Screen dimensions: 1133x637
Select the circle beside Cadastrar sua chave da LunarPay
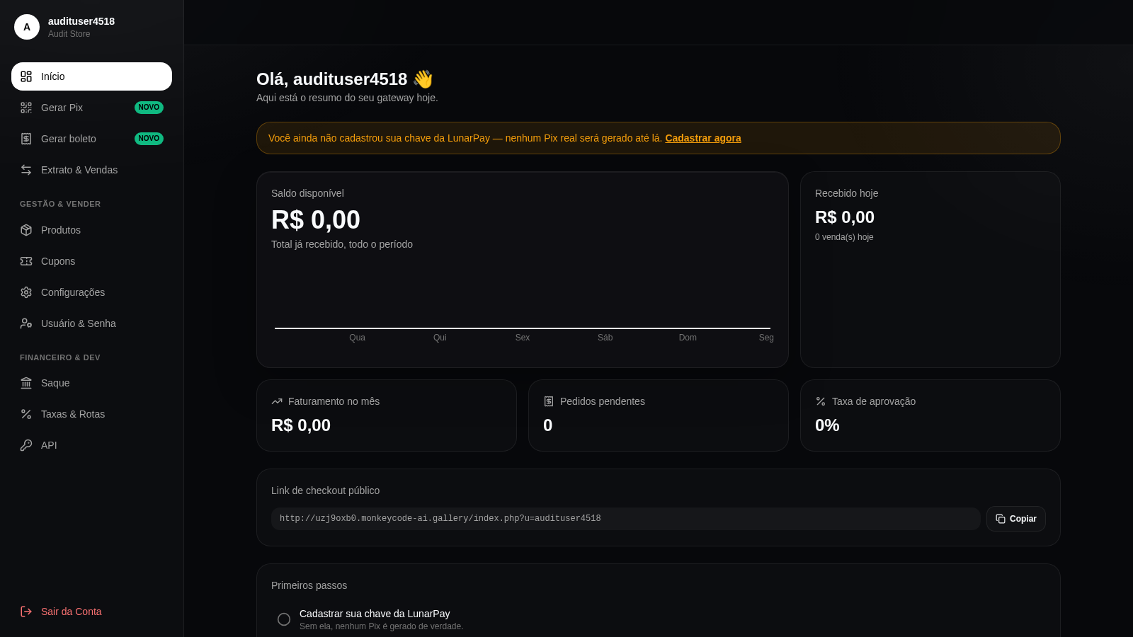pos(284,619)
